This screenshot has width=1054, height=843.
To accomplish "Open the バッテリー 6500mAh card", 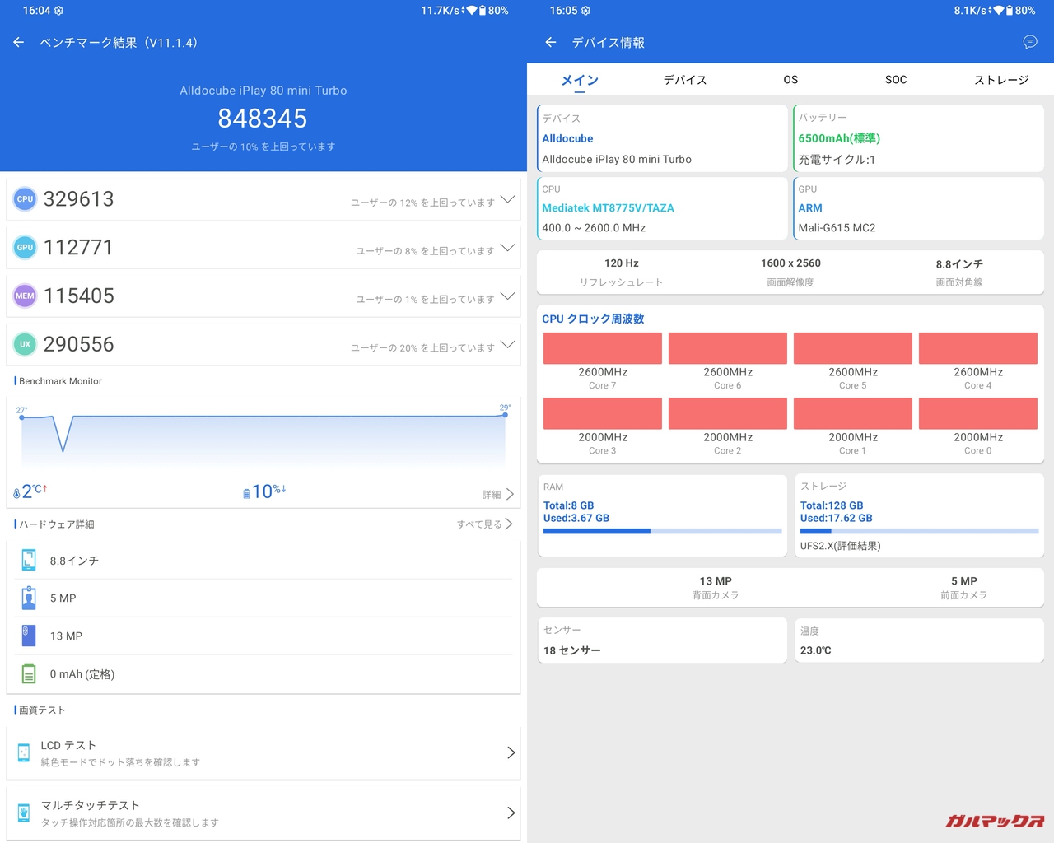I will [918, 138].
